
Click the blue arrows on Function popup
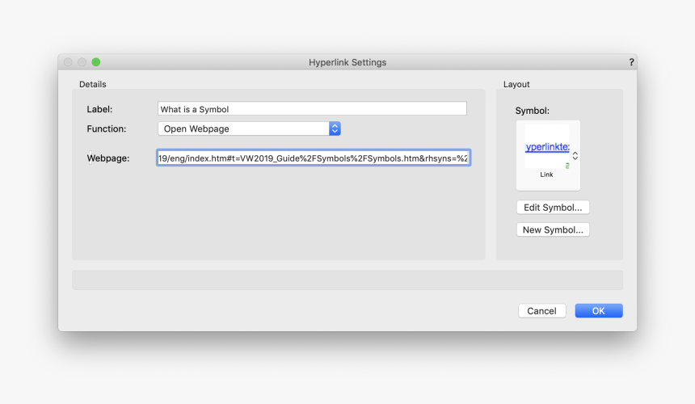(335, 128)
